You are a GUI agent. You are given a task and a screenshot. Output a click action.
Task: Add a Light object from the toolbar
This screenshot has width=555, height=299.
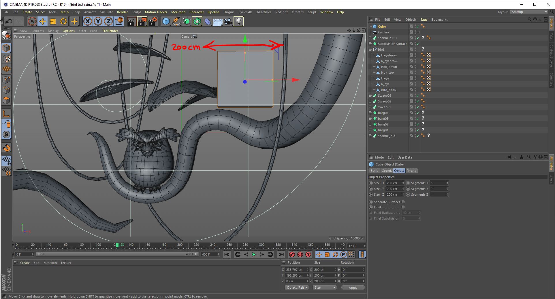[x=239, y=21]
